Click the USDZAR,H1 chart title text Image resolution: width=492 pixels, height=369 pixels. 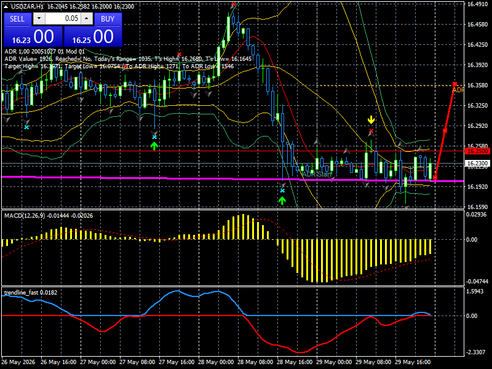point(27,7)
